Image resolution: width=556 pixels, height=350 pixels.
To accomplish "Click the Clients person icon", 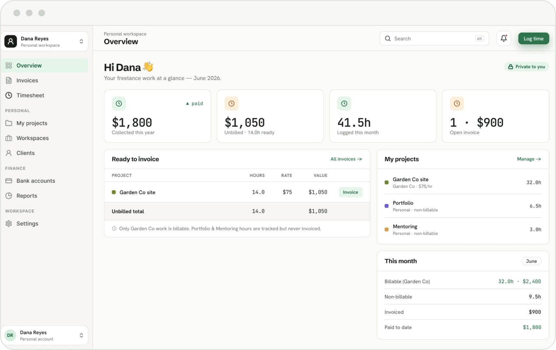I will tap(9, 153).
